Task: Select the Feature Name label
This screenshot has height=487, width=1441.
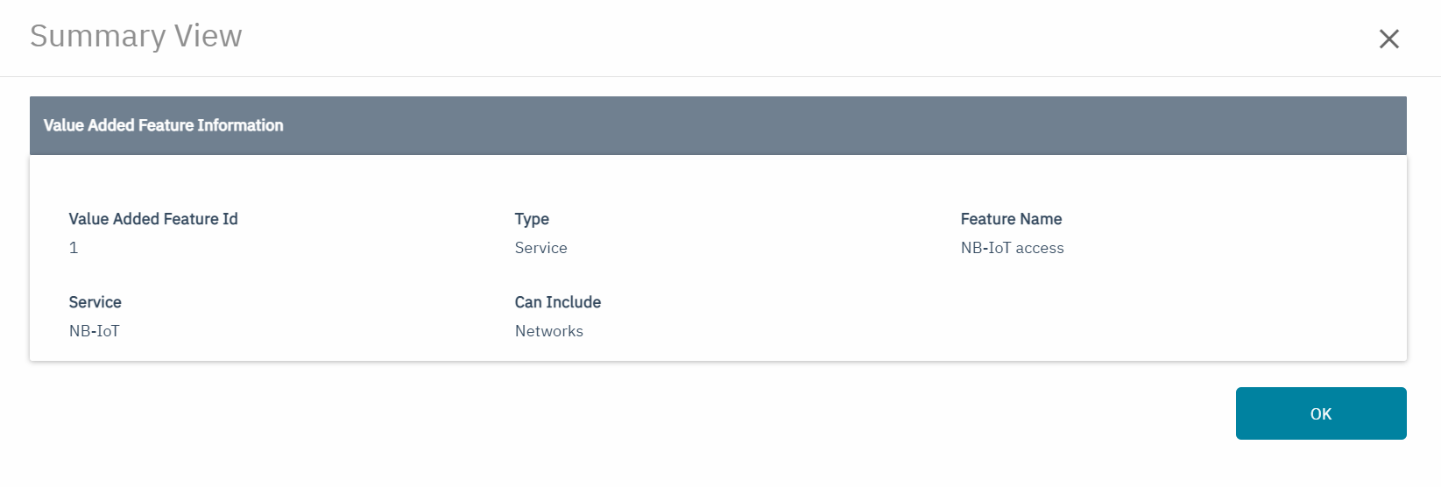Action: point(1011,219)
